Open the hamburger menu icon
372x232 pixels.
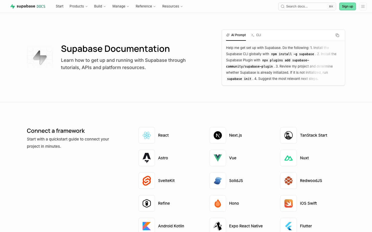363,6
